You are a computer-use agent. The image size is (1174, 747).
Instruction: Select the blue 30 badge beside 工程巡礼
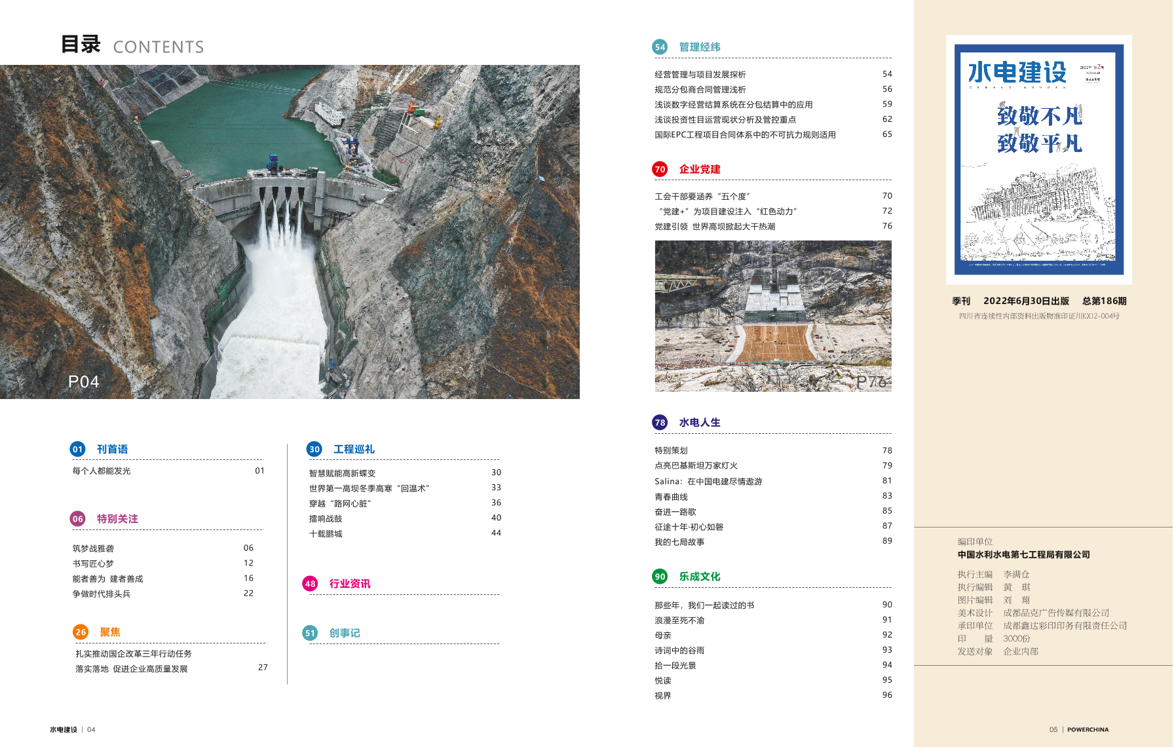(314, 449)
